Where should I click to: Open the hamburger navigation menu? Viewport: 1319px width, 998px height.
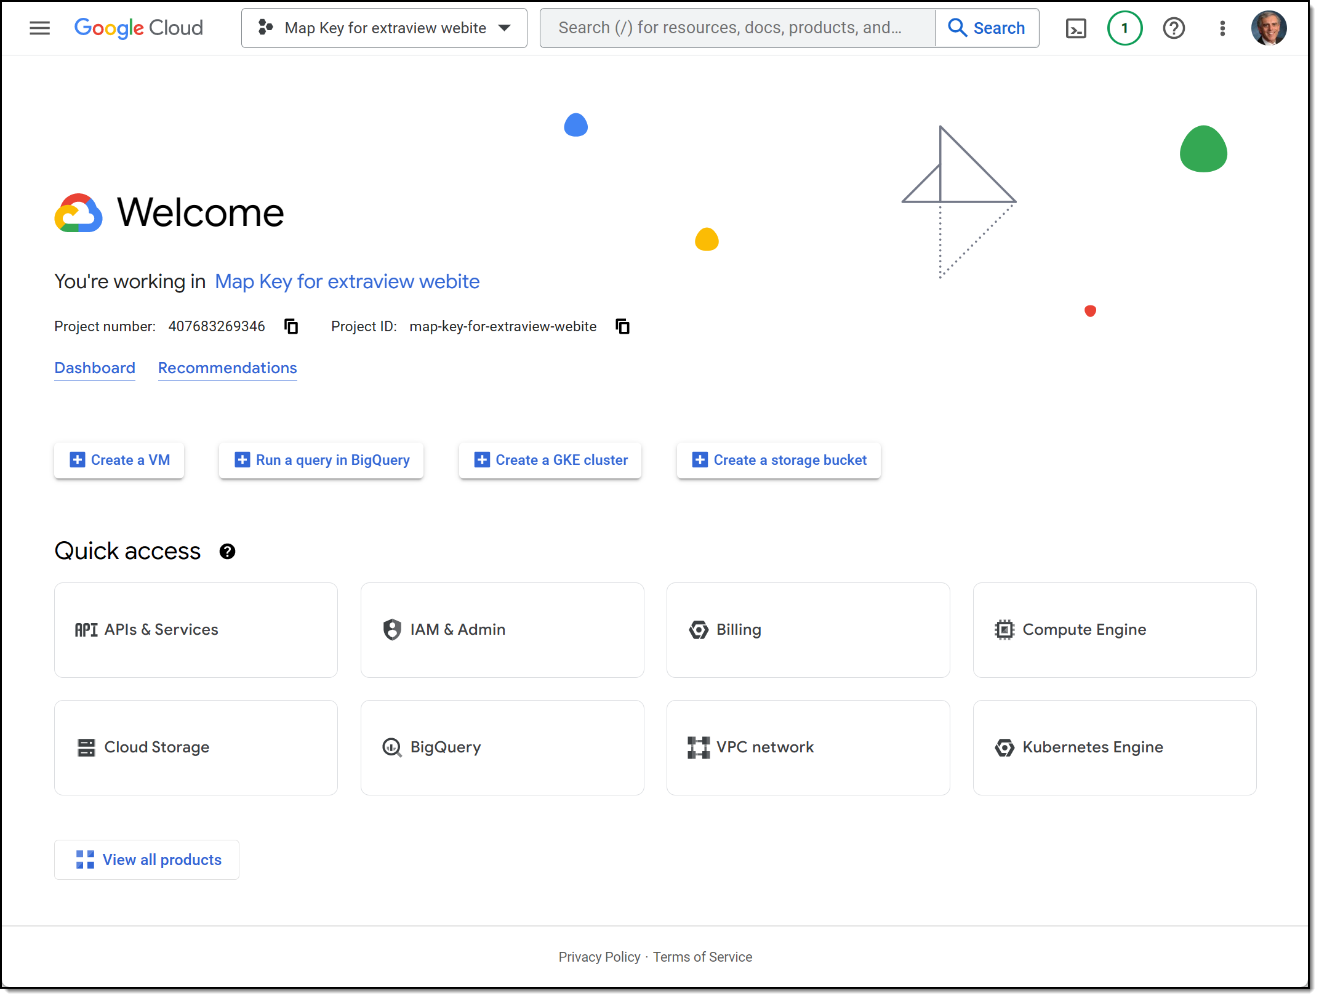[40, 28]
